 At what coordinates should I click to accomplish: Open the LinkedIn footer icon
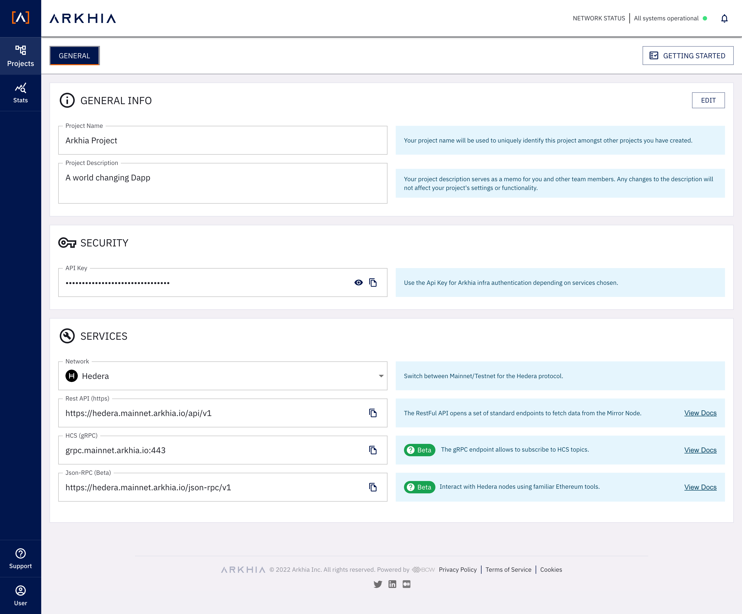click(x=392, y=584)
